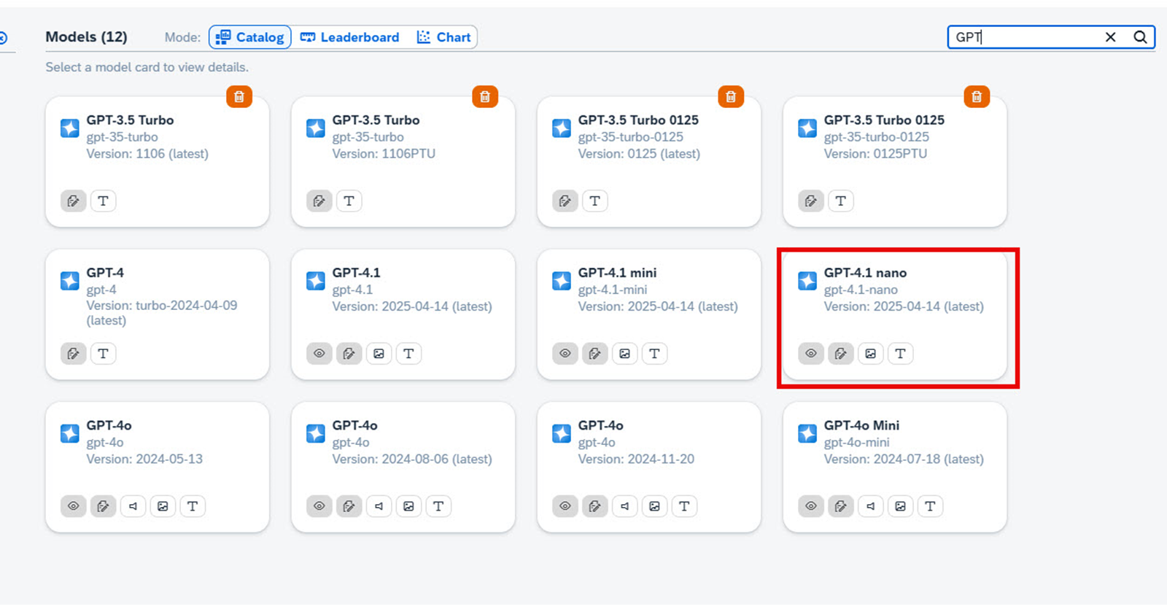1167x612 pixels.
Task: Open the GPT-3.5 Turbo 1106PTU card
Action: [x=403, y=162]
